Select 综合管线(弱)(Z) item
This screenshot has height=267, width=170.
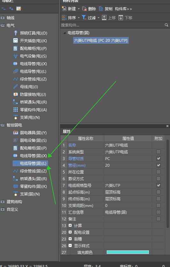[30, 171]
